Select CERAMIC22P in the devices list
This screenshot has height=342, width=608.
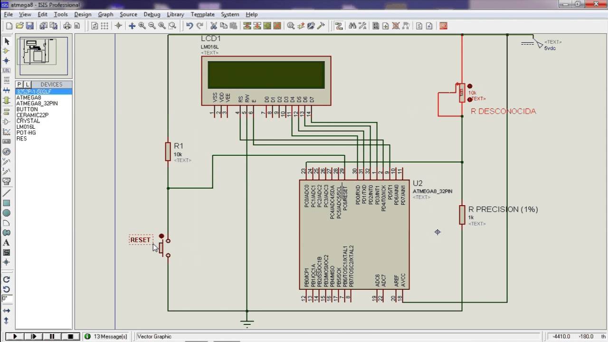click(32, 115)
